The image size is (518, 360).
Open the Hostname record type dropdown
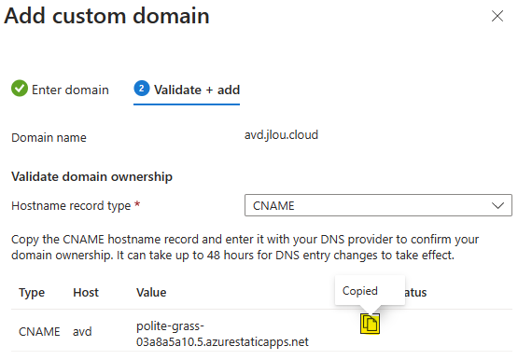[378, 205]
